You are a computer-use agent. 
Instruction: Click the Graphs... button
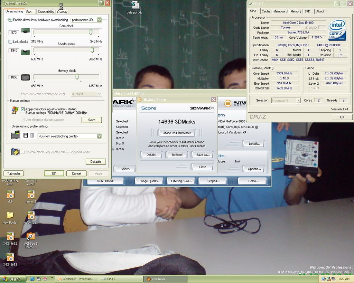213,181
